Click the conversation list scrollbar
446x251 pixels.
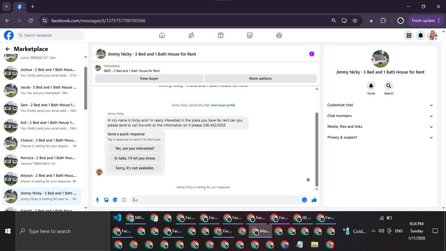(x=86, y=88)
